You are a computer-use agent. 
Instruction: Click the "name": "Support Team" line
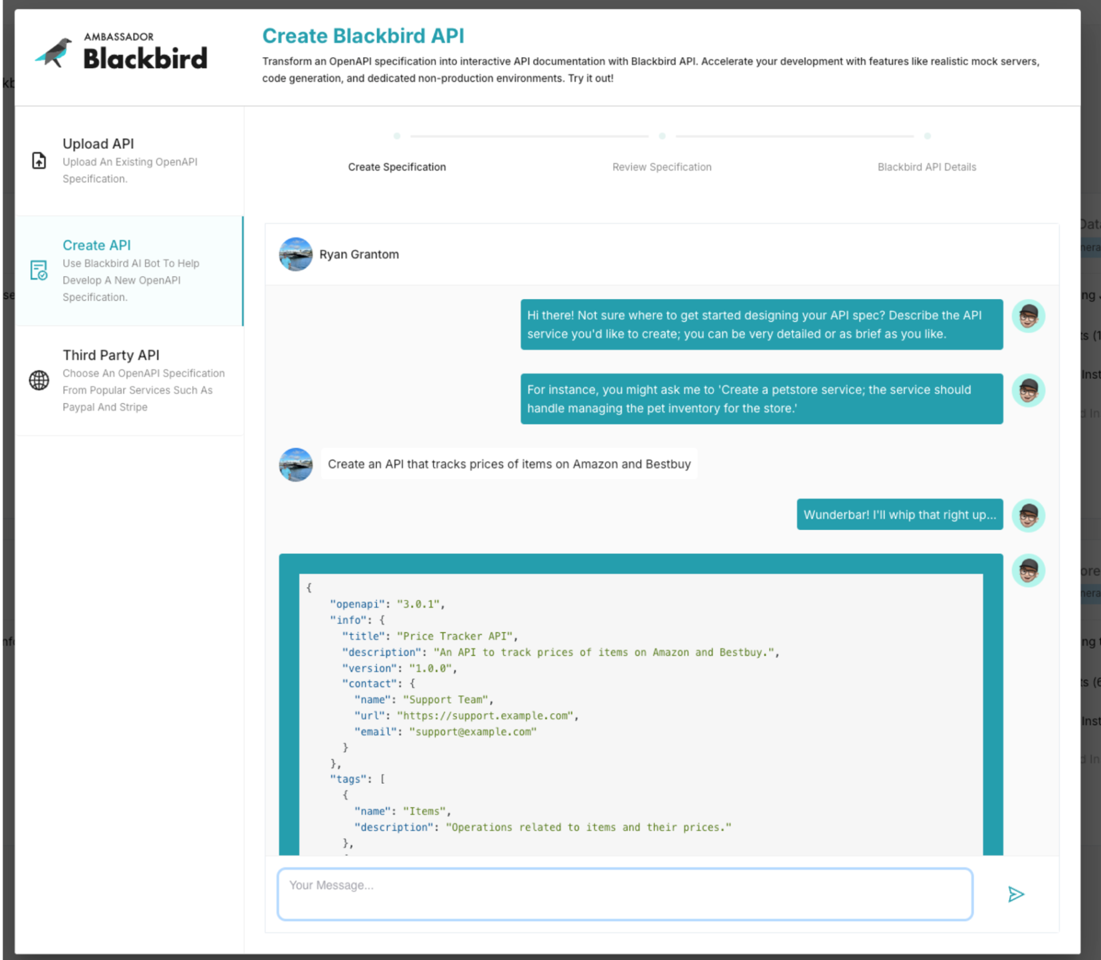tap(424, 699)
